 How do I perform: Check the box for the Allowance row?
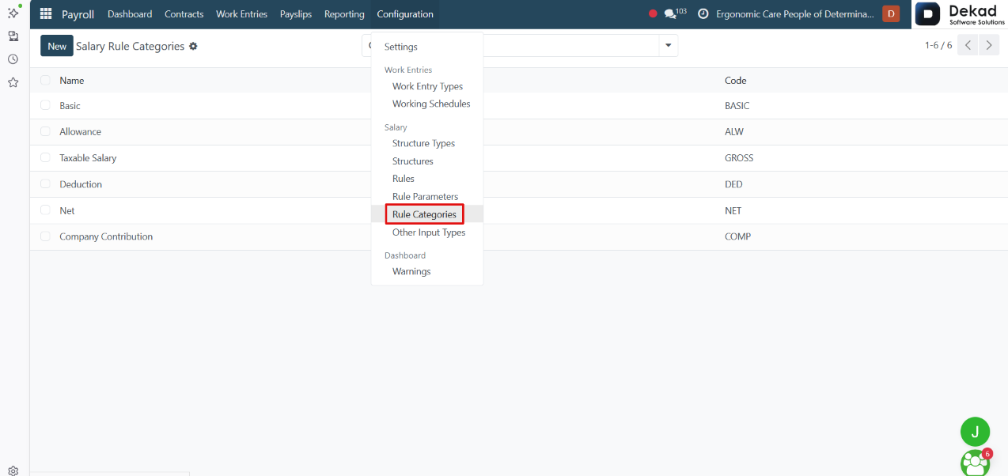click(x=45, y=132)
